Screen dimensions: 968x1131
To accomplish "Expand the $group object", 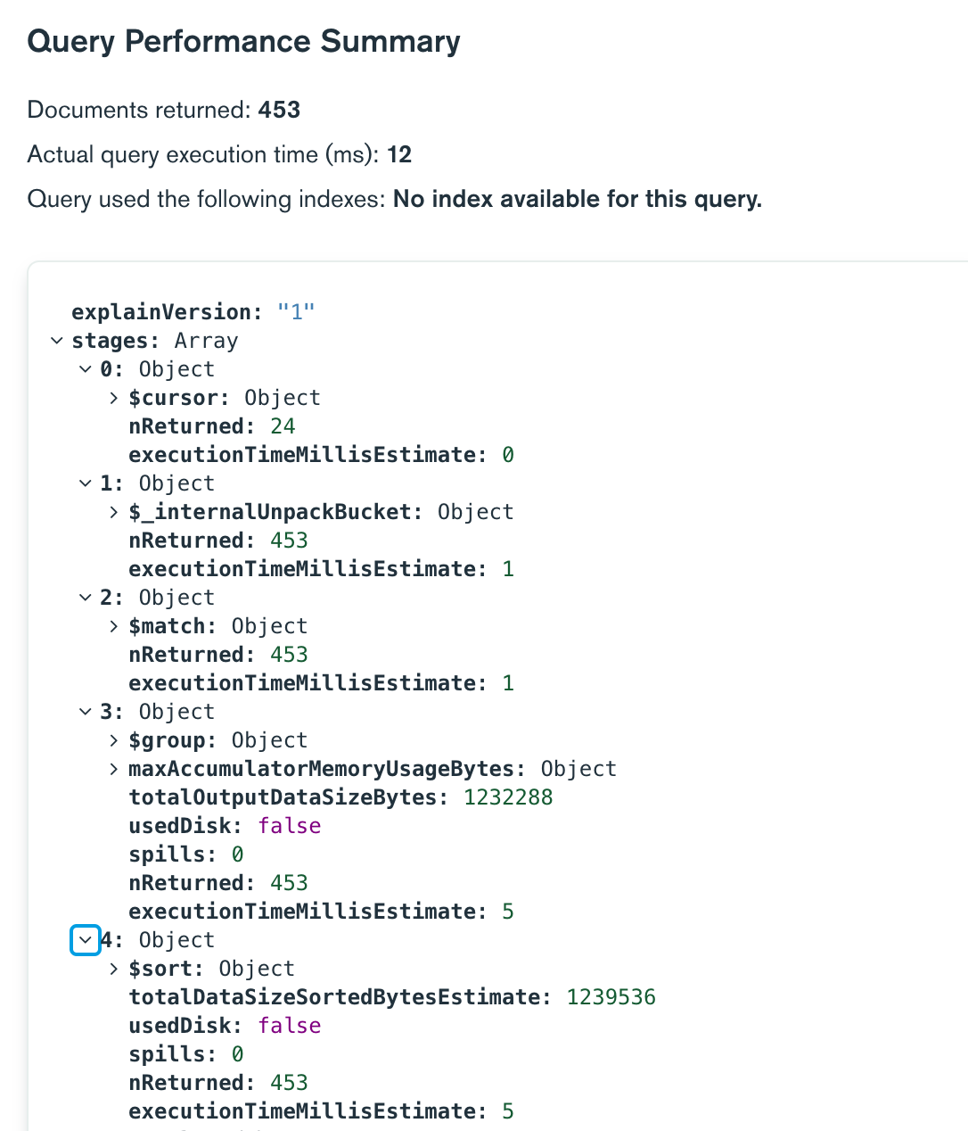I will [x=114, y=740].
